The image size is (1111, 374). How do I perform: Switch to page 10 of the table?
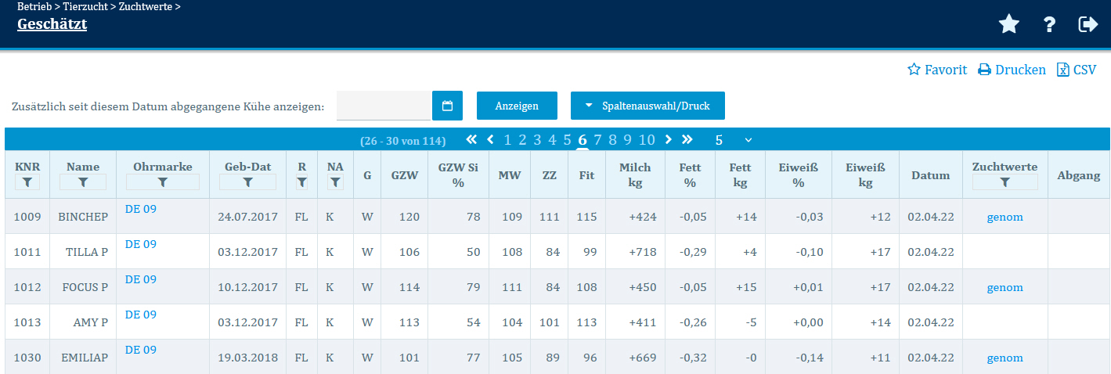click(647, 140)
